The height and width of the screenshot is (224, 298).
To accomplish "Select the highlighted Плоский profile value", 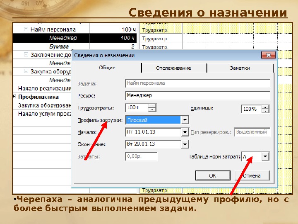I will tap(153, 120).
